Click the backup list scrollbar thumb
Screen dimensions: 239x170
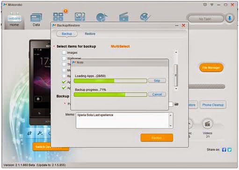(x=176, y=75)
